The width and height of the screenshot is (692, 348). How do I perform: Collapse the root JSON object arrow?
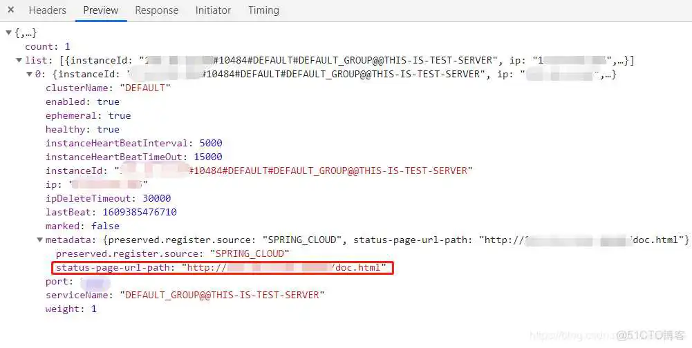click(x=8, y=33)
